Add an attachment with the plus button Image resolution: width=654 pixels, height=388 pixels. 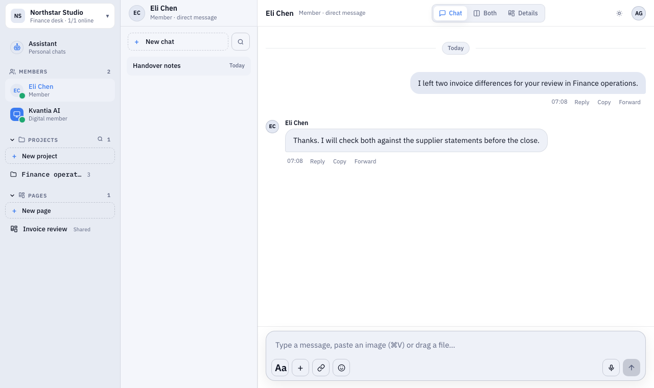coord(300,368)
